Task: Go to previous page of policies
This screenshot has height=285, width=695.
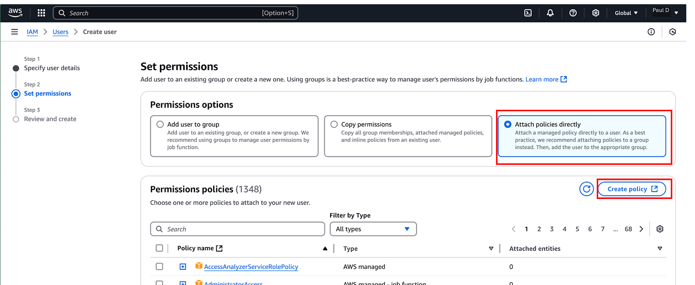Action: (513, 229)
